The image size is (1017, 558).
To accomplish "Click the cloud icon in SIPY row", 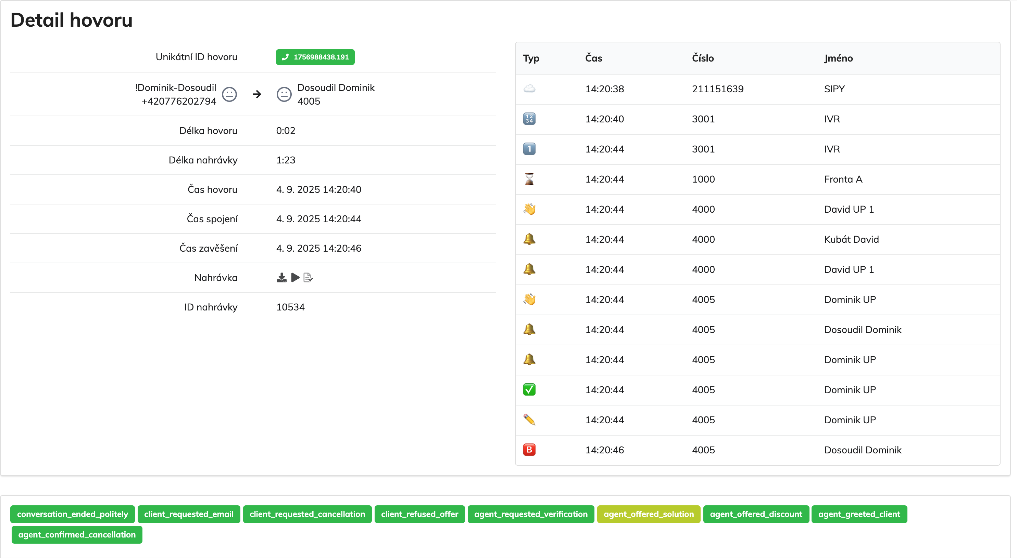I will tap(529, 89).
